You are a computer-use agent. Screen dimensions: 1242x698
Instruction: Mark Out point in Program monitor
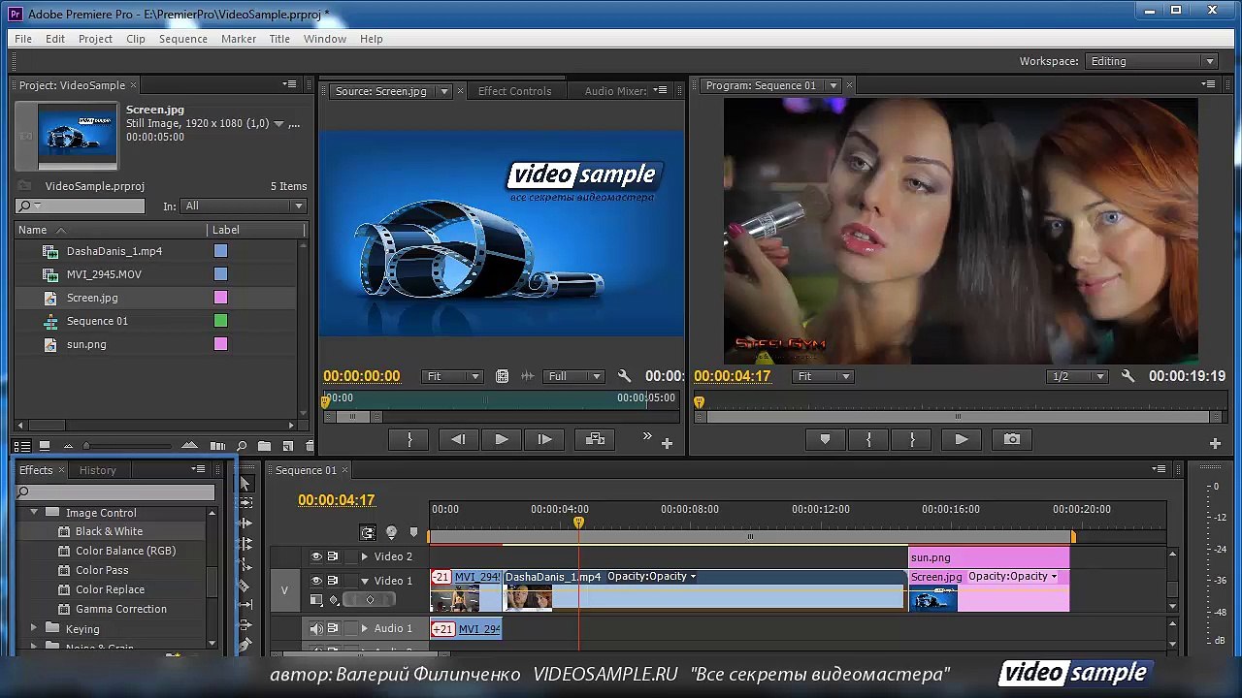click(x=912, y=439)
